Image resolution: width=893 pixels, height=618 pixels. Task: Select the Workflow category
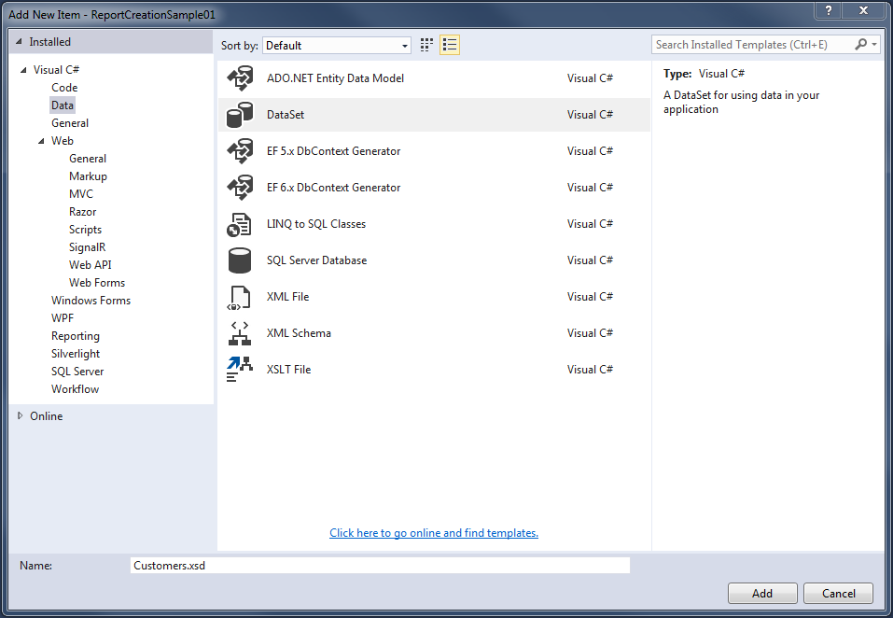click(x=76, y=389)
